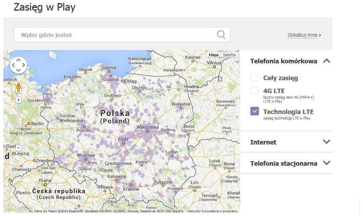Screen dimensions: 363x216
Task: Click the Česká republika country label
Action: [59, 191]
